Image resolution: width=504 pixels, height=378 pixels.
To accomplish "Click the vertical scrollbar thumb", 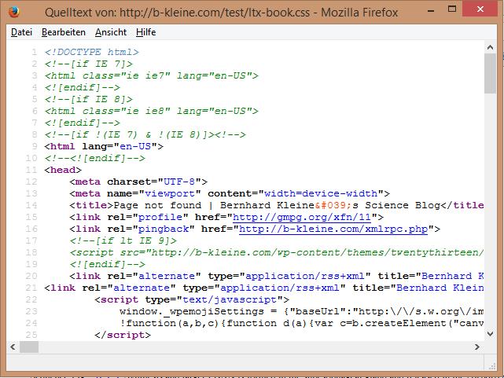I will pos(490,73).
